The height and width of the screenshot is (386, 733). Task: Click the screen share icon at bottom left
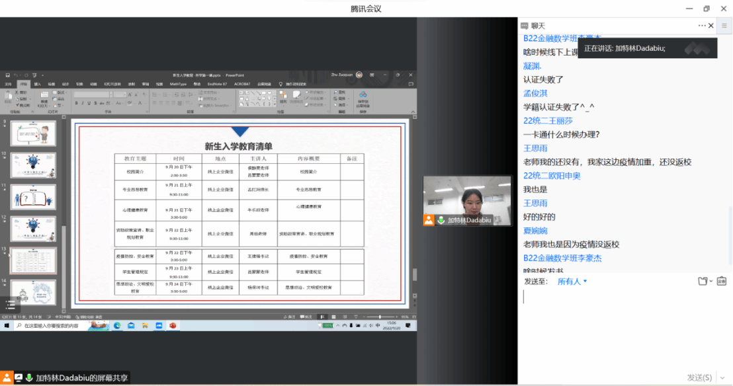coord(18,378)
